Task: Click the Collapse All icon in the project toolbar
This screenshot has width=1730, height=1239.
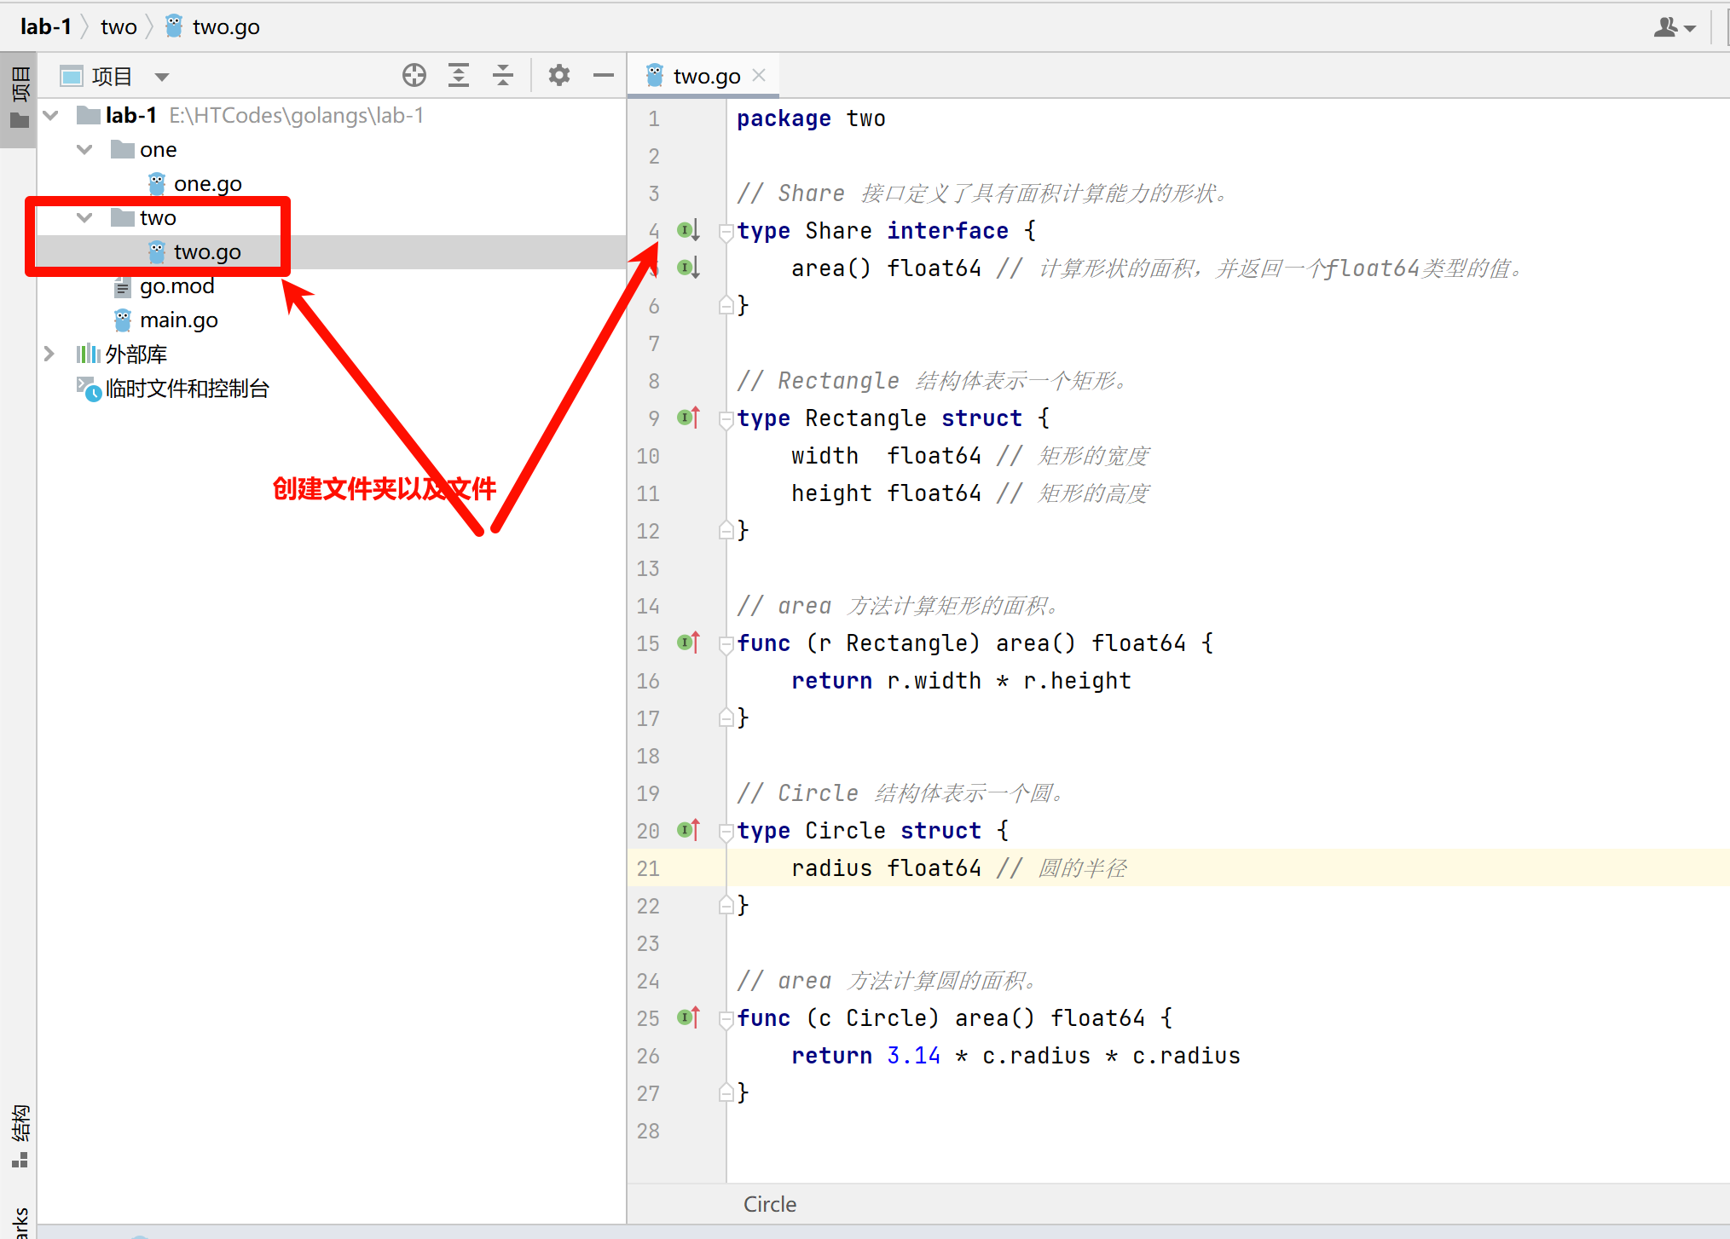Action: (503, 76)
